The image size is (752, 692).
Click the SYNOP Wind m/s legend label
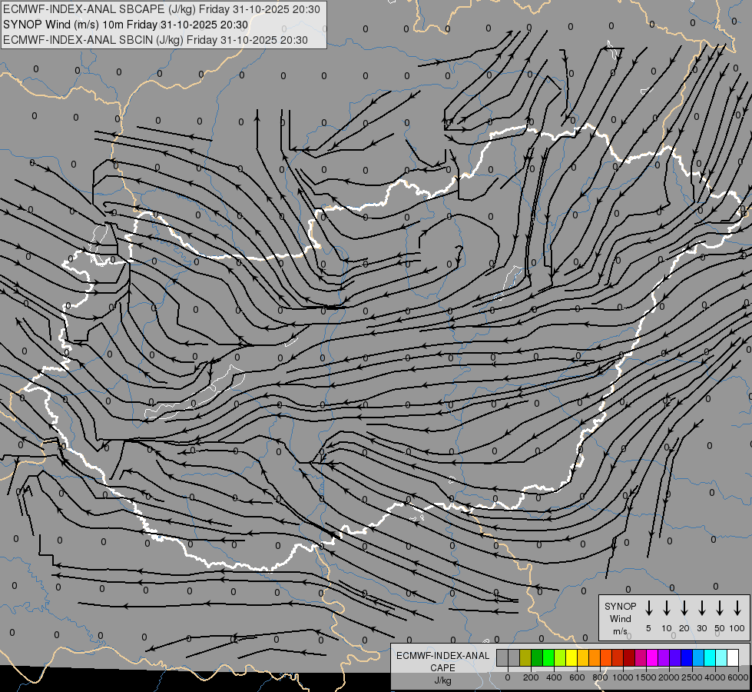click(x=620, y=618)
